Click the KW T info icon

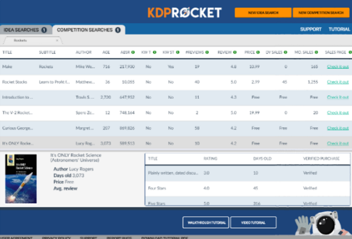[x=155, y=52]
